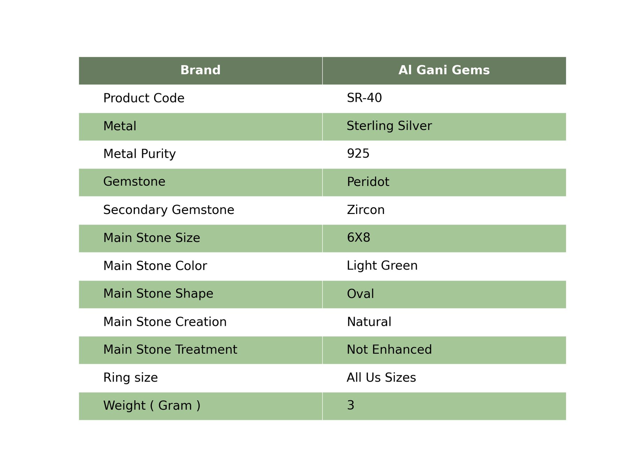Select the Zircon value cell
Image resolution: width=629 pixels, height=472 pixels.
[x=444, y=210]
